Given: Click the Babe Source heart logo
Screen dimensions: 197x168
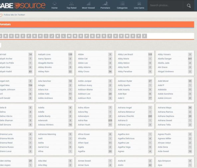Looking at the screenshot, I should pos(17,6).
